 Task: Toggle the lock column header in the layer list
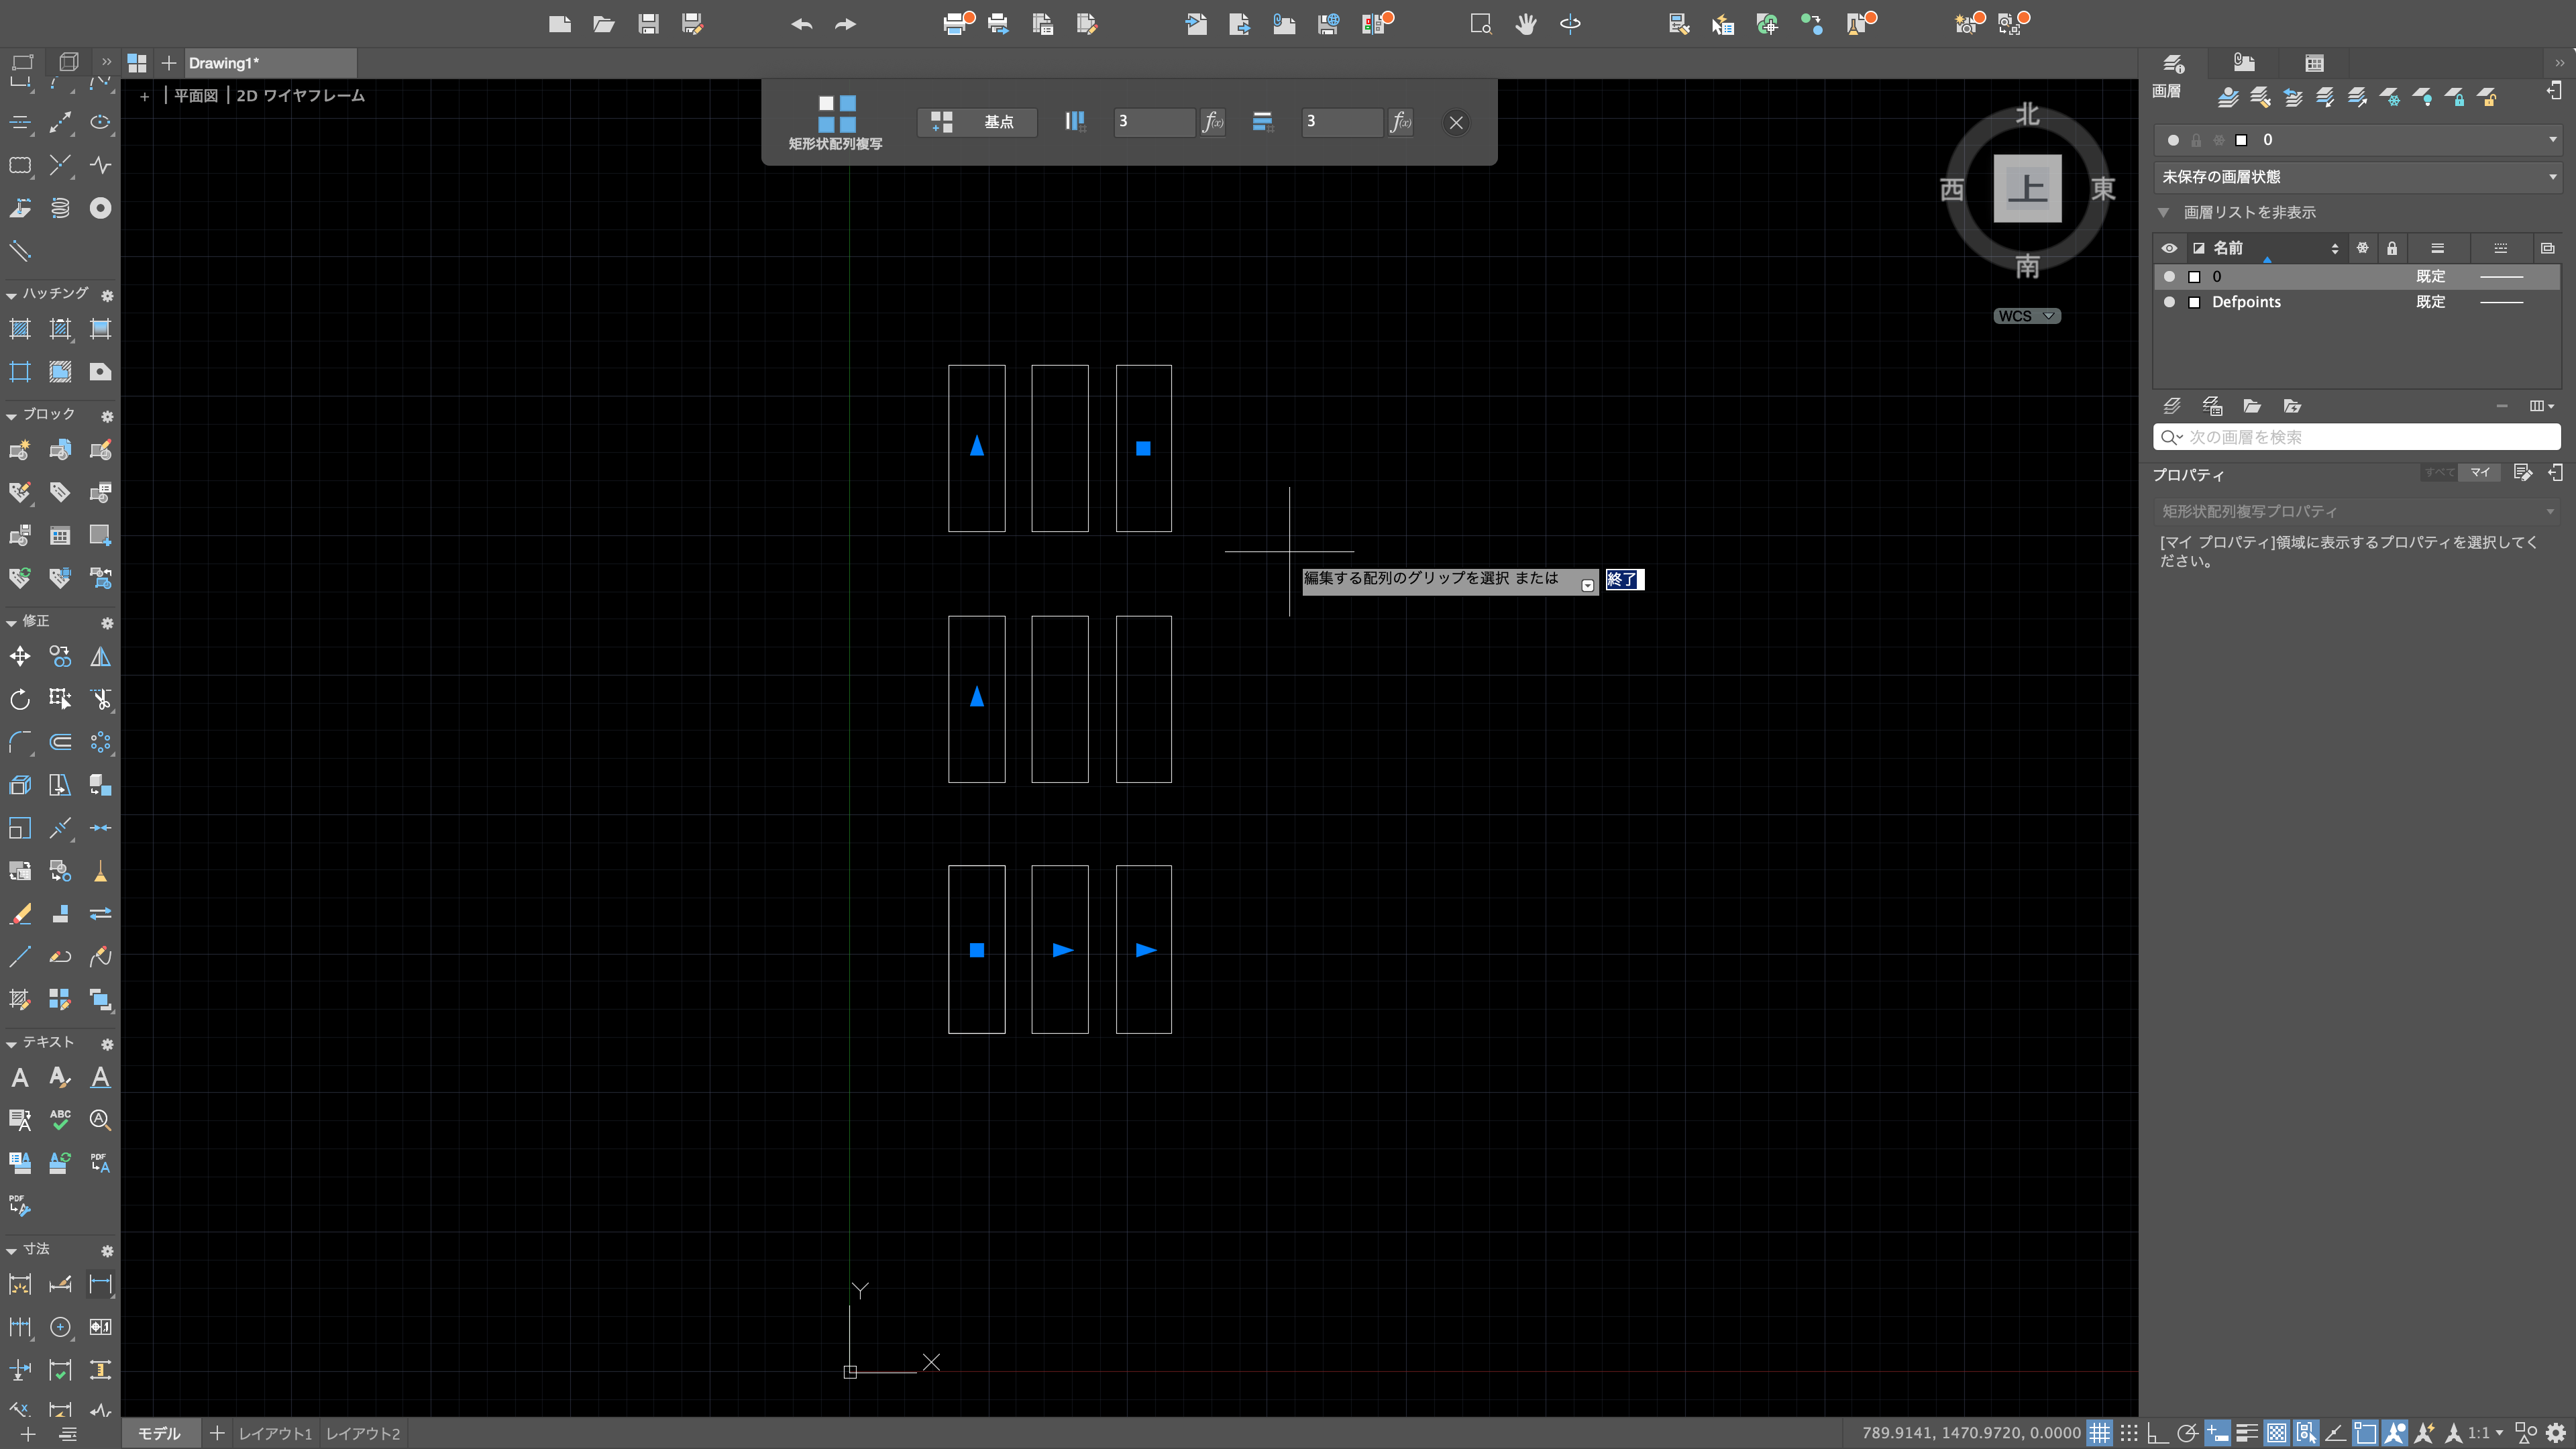[x=2392, y=248]
